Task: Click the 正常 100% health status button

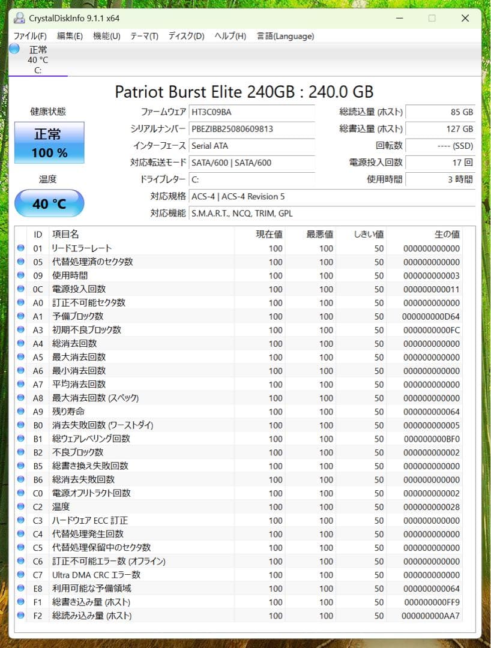Action: [49, 143]
